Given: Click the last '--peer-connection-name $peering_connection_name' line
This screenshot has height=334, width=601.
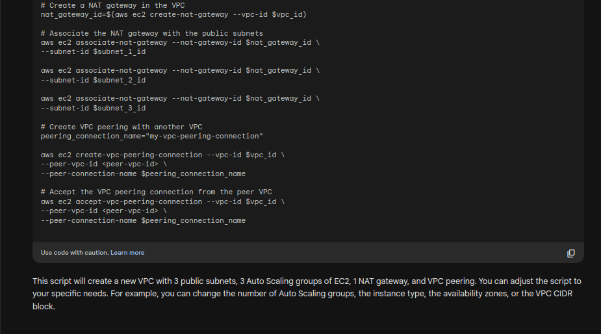Looking at the screenshot, I should pos(143,220).
